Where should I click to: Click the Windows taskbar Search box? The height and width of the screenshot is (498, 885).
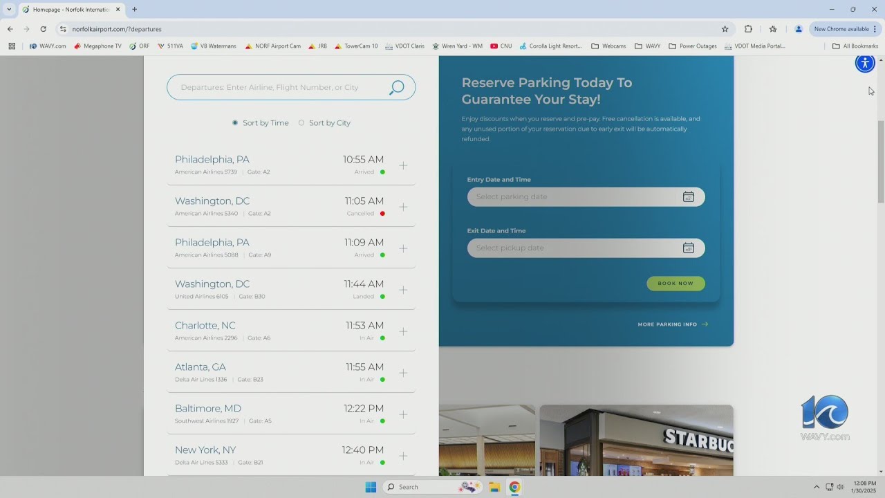tap(432, 487)
